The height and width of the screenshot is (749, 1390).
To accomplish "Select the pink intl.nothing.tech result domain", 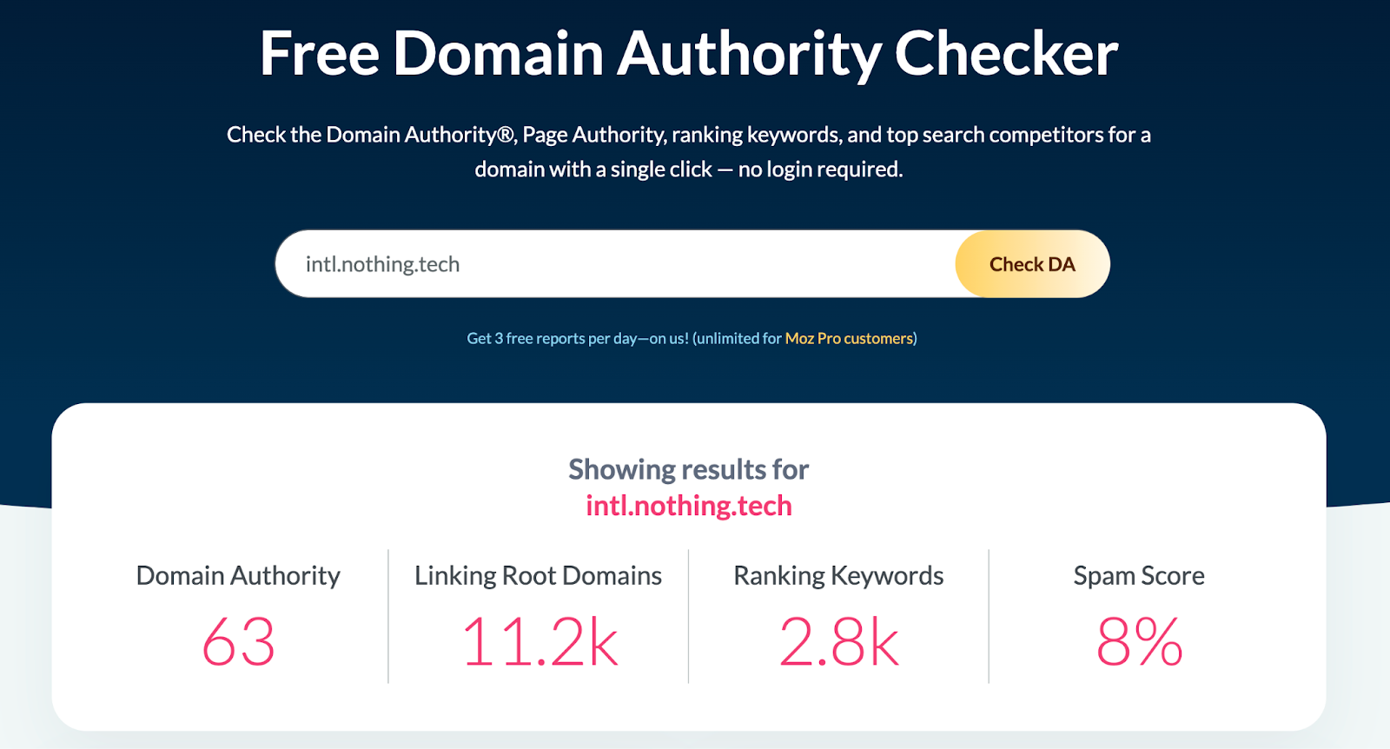I will coord(688,506).
